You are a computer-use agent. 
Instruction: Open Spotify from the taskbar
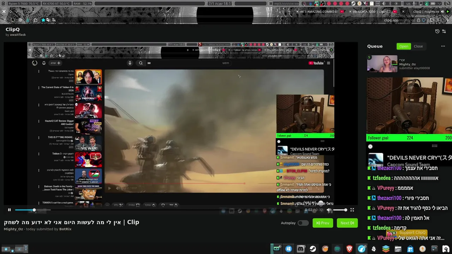337,249
